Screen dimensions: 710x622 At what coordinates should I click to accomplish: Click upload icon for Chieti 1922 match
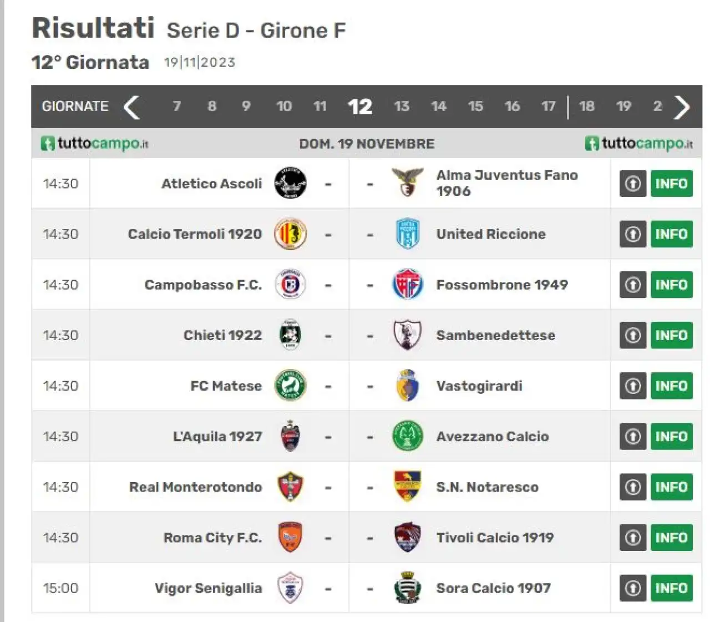pos(633,335)
